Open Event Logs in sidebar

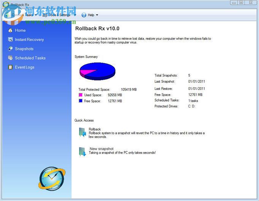25,67
